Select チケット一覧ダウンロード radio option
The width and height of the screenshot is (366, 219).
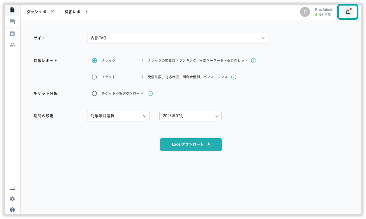tap(94, 93)
